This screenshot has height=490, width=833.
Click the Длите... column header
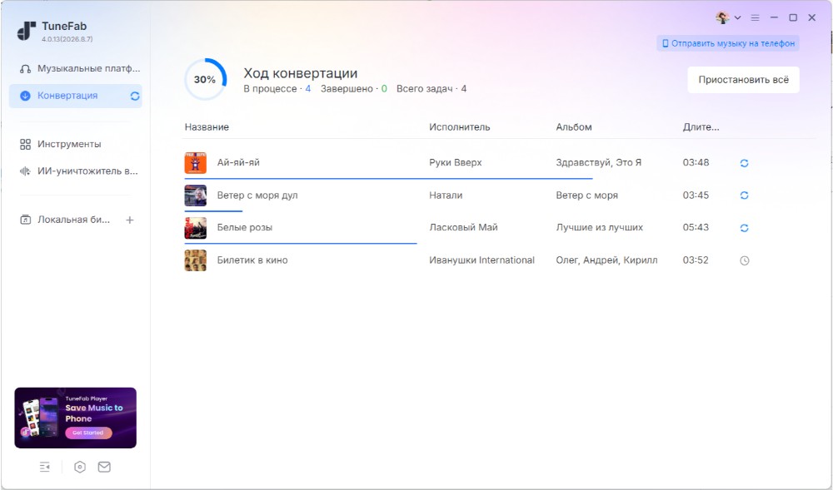(x=701, y=127)
